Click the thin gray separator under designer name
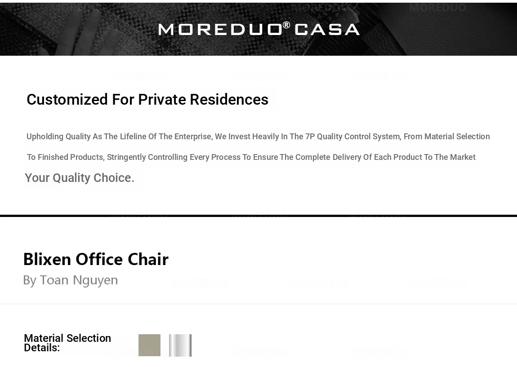This screenshot has height=367, width=517. click(258, 304)
